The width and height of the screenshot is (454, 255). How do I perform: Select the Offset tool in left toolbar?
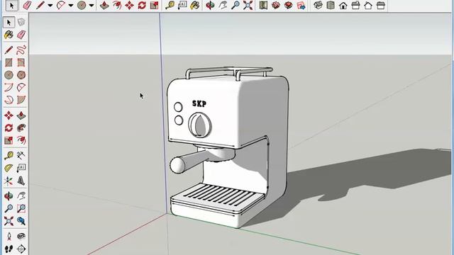(21, 140)
